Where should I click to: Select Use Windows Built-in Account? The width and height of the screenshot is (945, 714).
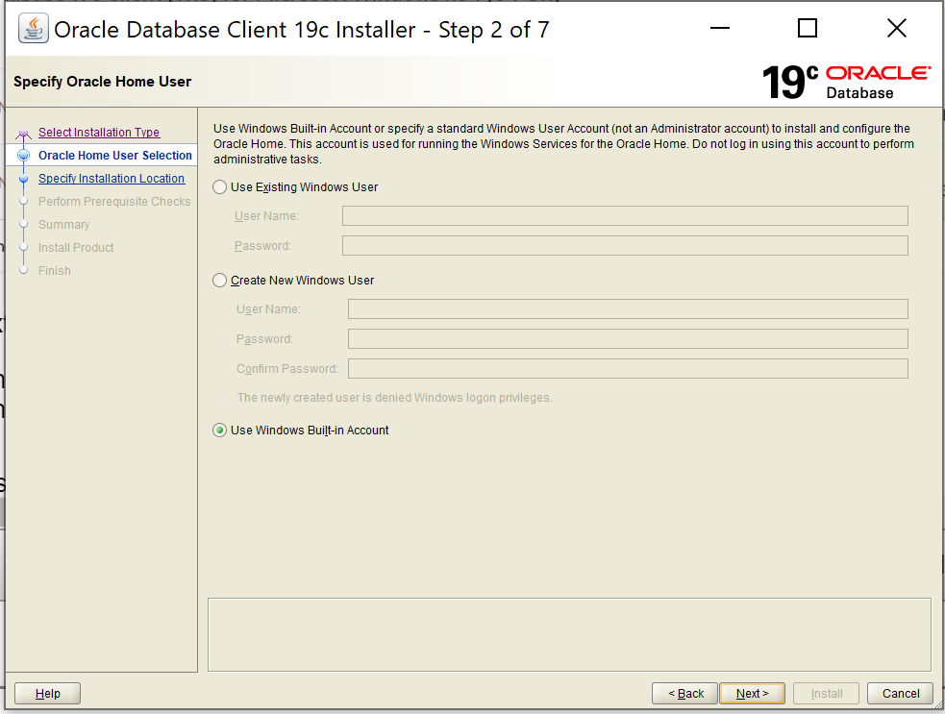(220, 431)
